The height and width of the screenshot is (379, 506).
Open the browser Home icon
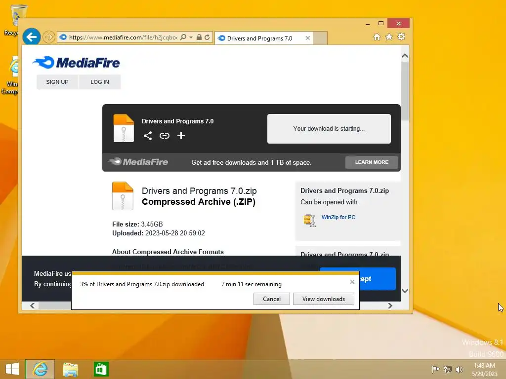pyautogui.click(x=377, y=37)
